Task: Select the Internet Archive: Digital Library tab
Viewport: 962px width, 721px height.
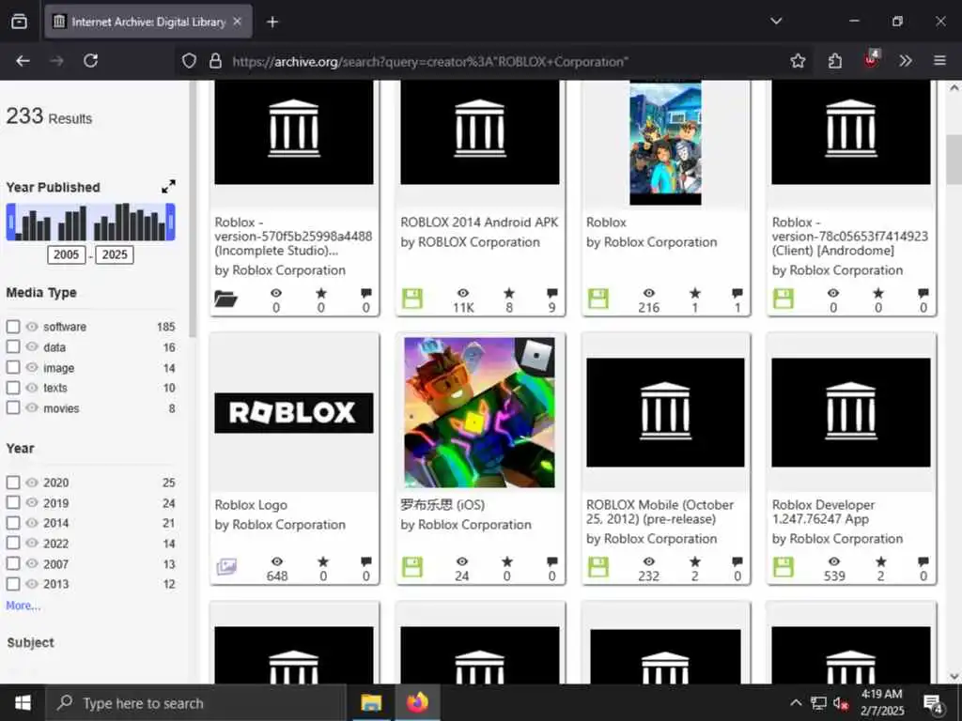Action: click(148, 23)
